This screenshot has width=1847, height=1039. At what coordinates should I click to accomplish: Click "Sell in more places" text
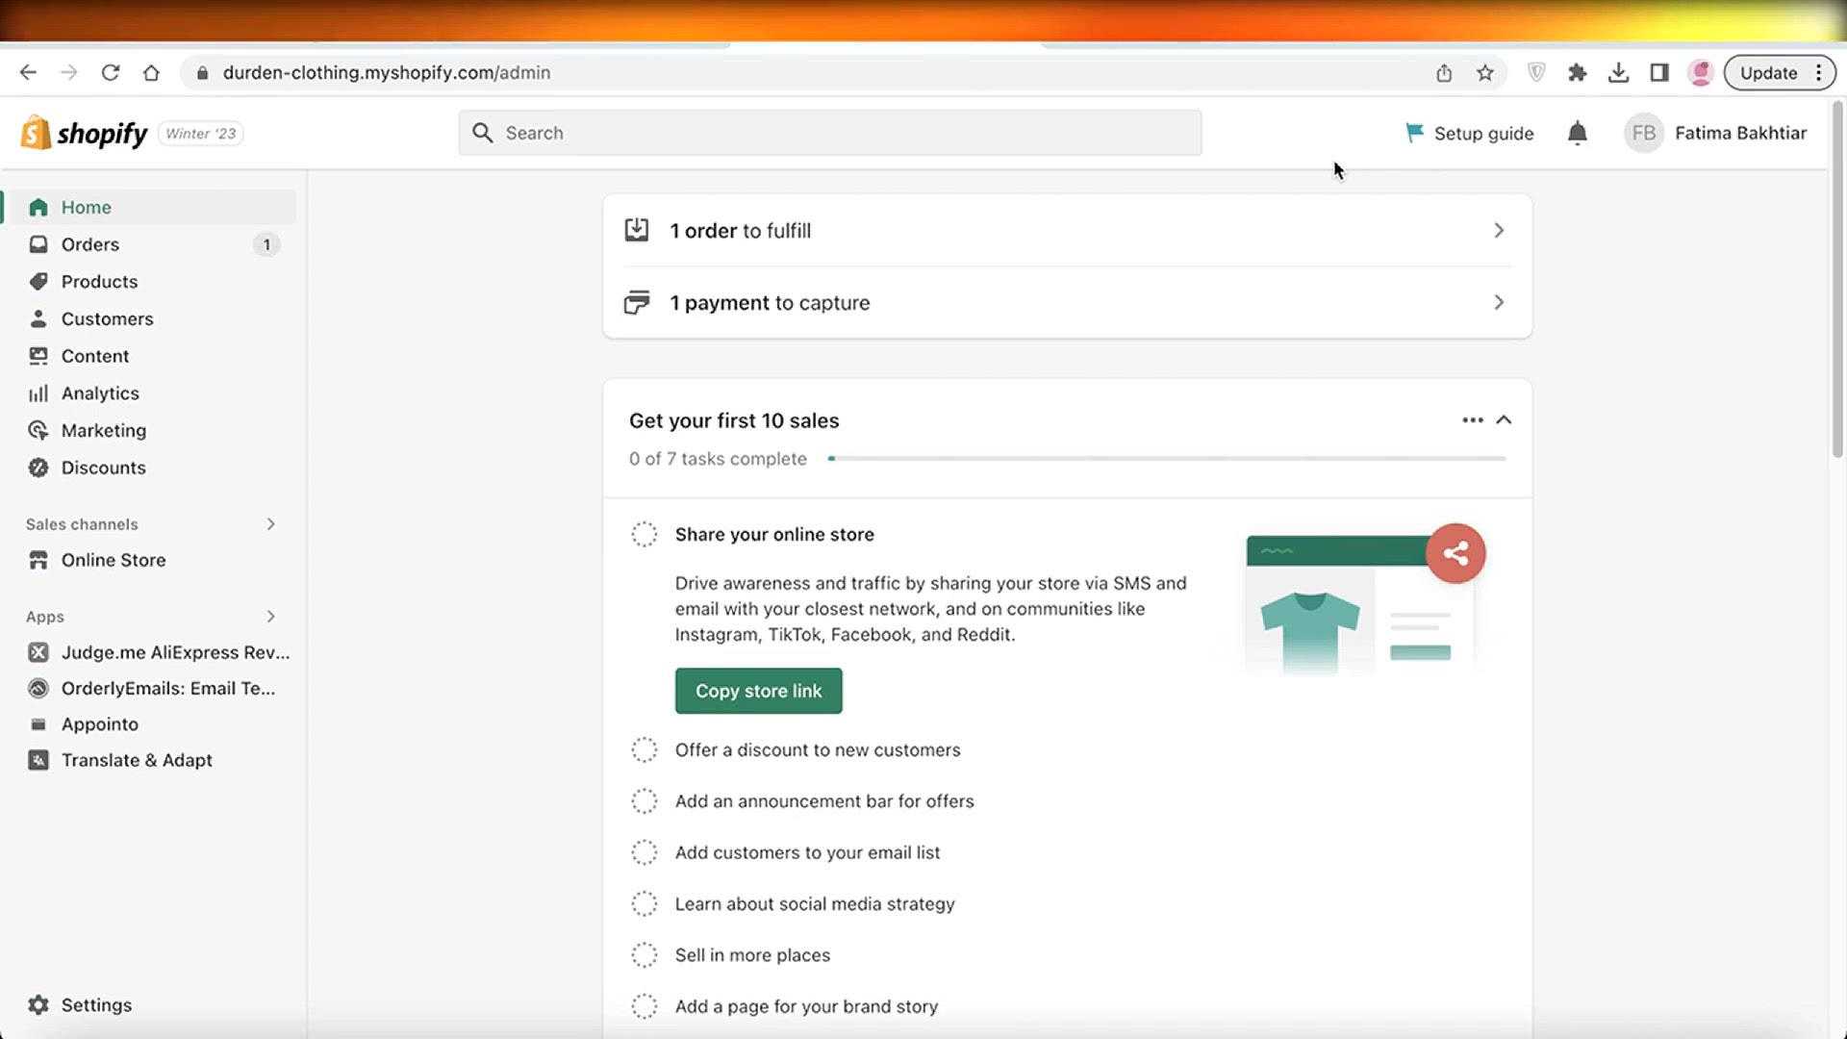[752, 954]
